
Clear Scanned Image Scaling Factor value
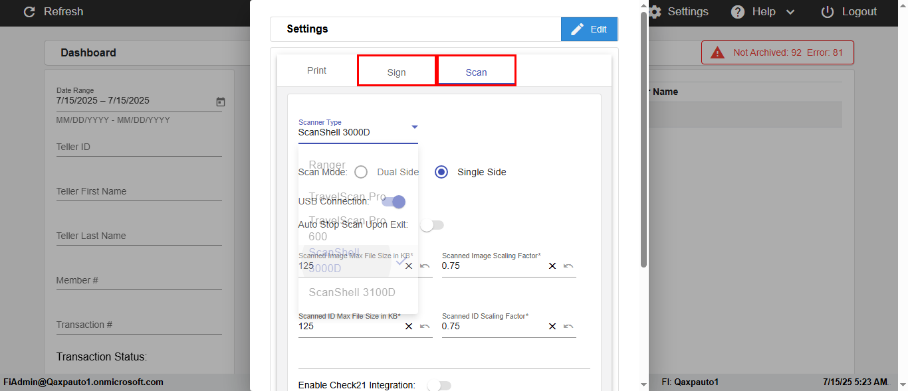coord(552,266)
